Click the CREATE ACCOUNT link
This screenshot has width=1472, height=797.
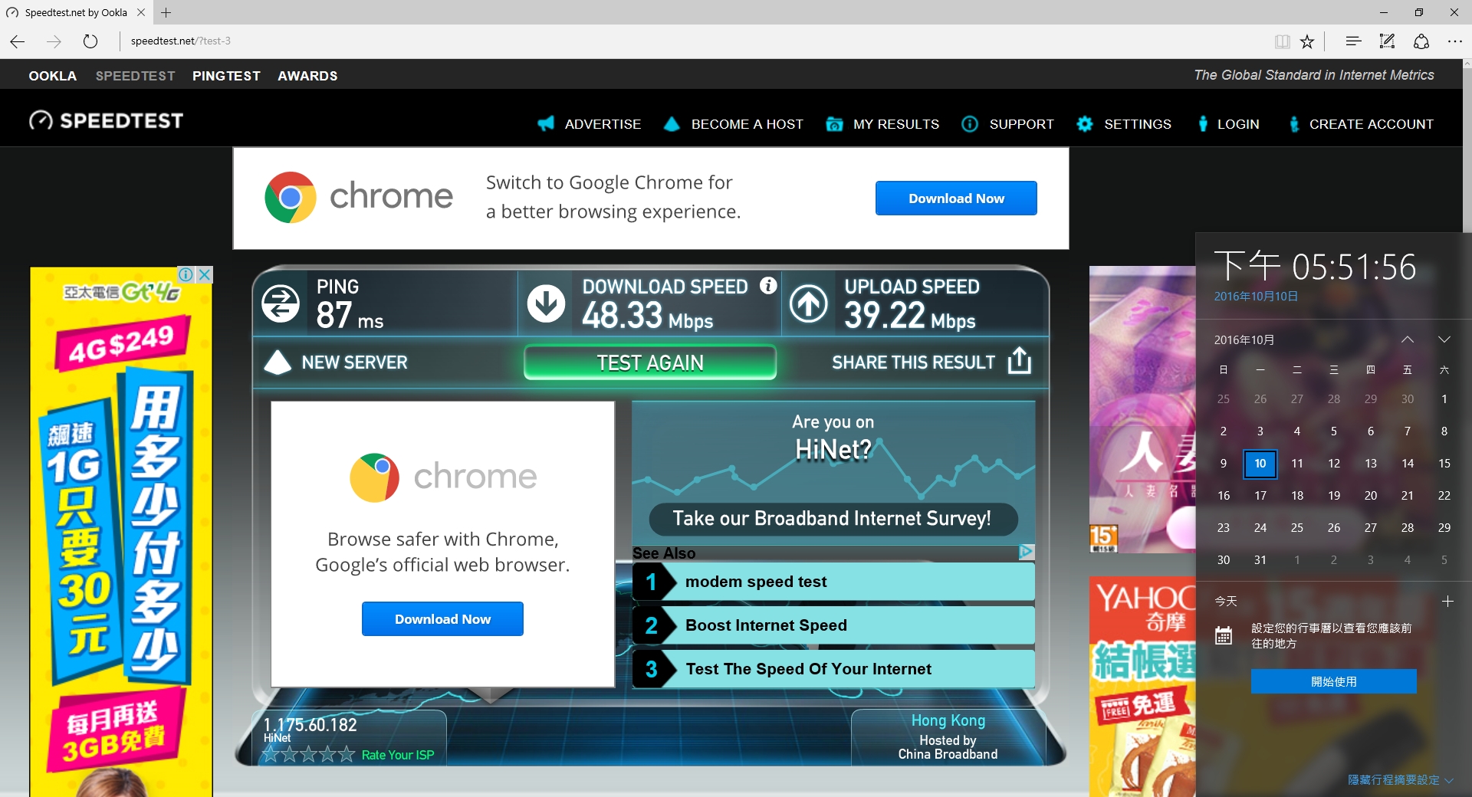[x=1371, y=124]
